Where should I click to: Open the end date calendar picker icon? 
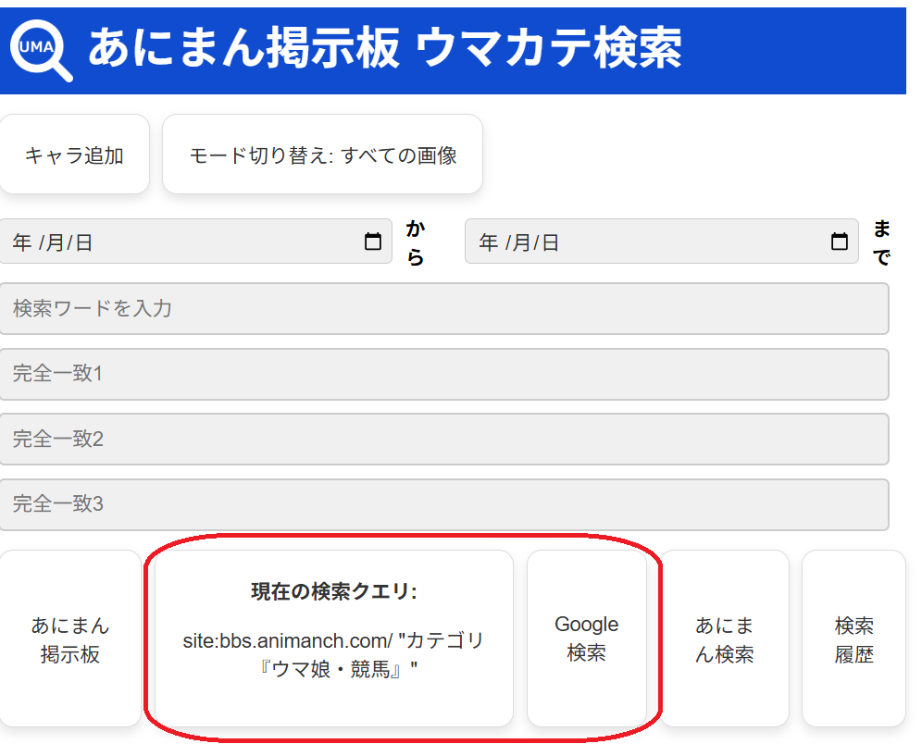click(839, 242)
